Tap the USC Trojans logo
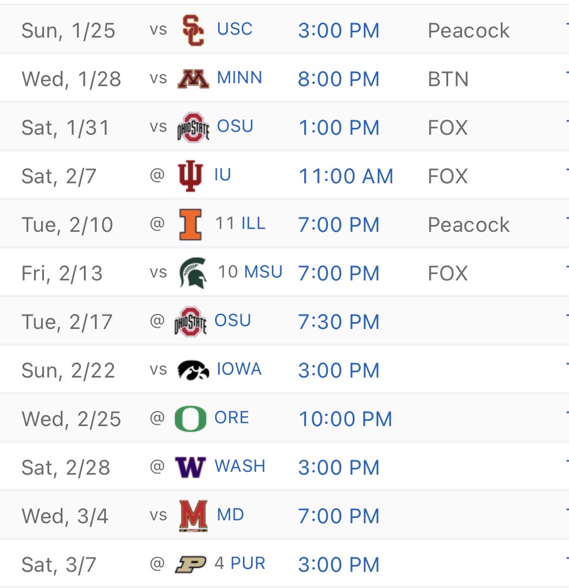Screen dimensions: 569x588 (x=193, y=31)
